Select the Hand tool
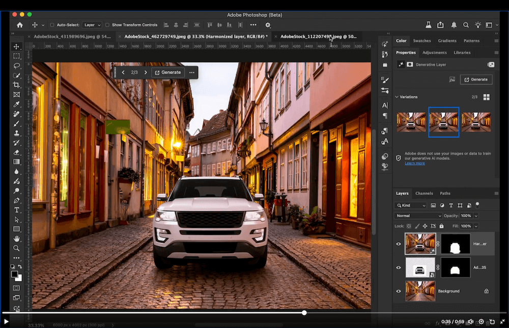This screenshot has height=328, width=509. (x=16, y=239)
